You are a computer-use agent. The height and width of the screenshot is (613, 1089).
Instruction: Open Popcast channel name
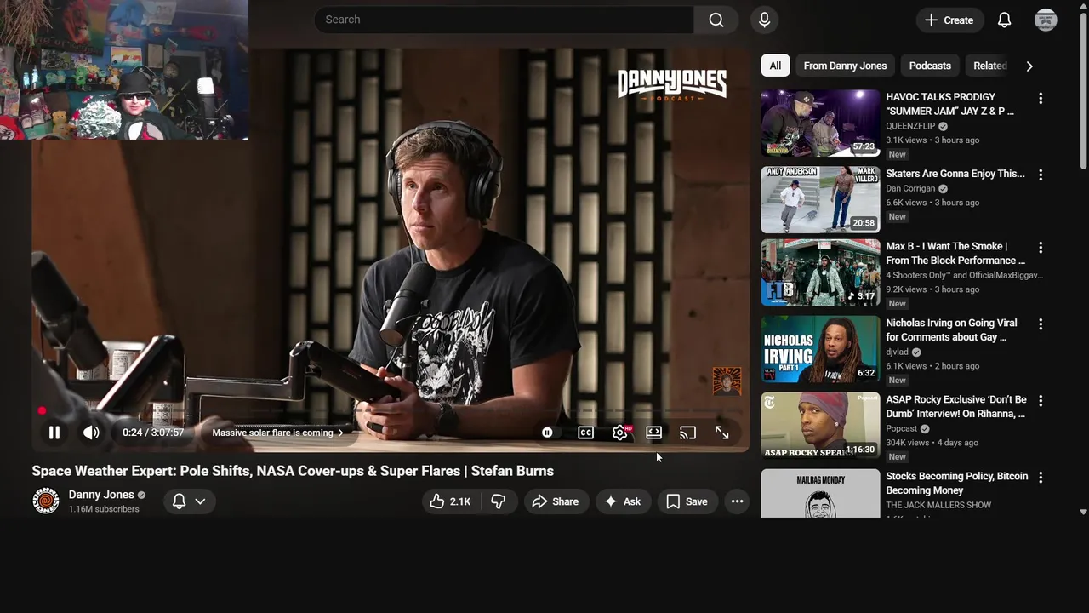coord(901,428)
